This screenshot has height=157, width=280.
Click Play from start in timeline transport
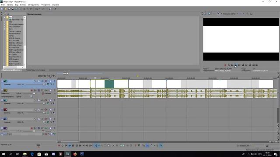tap(66, 146)
